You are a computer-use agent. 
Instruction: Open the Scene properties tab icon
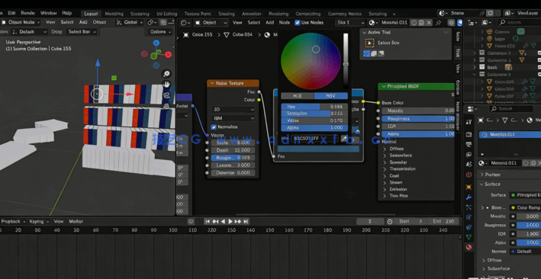tap(469, 165)
